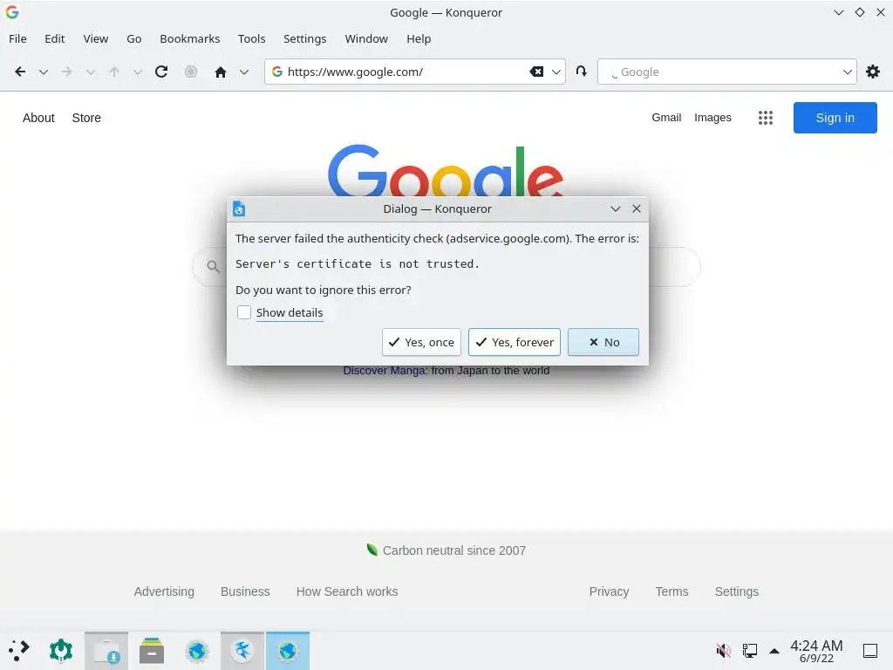893x670 pixels.
Task: Open the green system settings taskbar icon
Action: coord(61,650)
